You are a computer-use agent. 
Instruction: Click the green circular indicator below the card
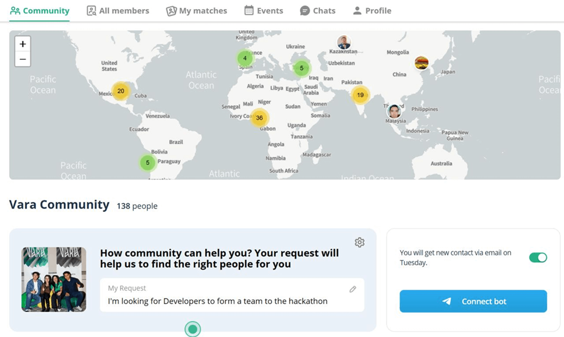point(192,329)
